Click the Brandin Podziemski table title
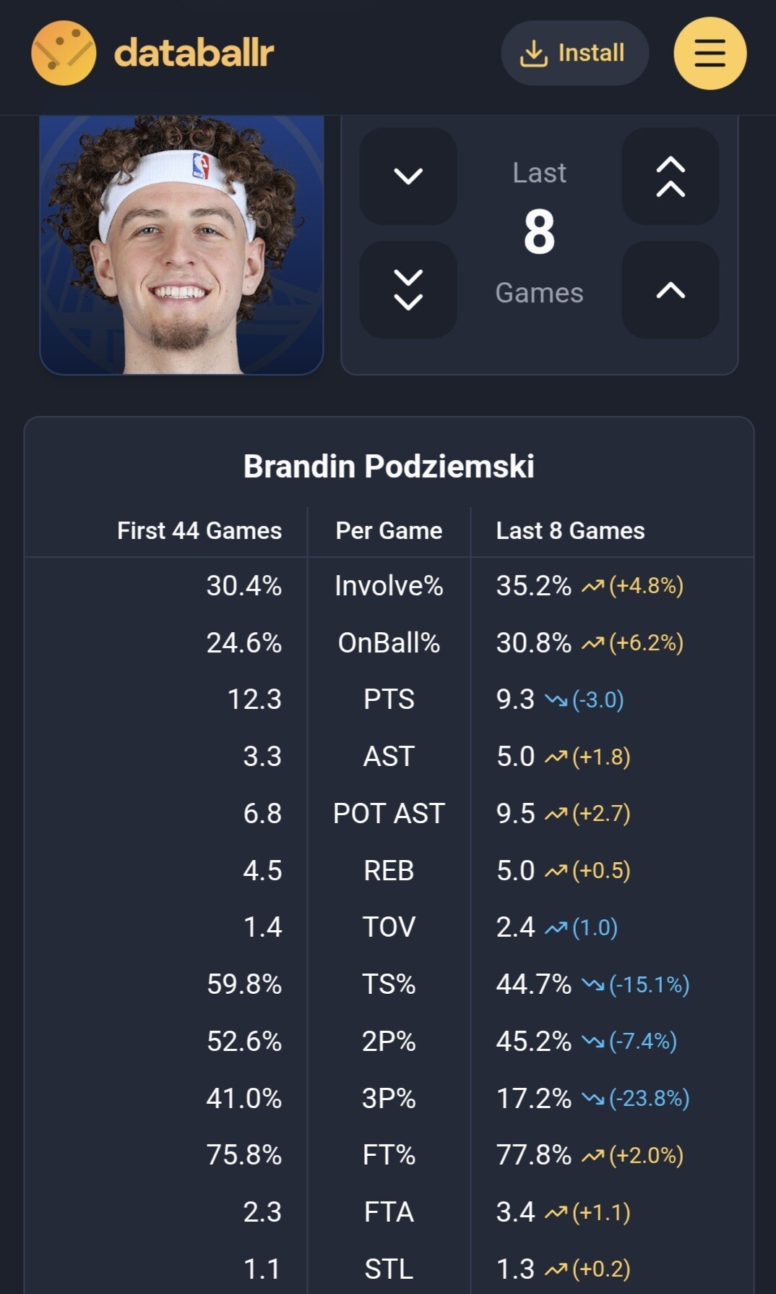This screenshot has height=1294, width=776. tap(389, 467)
